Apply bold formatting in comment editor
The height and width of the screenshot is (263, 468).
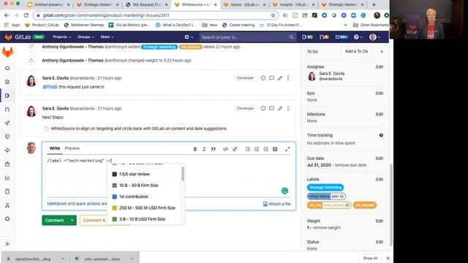[x=195, y=149]
